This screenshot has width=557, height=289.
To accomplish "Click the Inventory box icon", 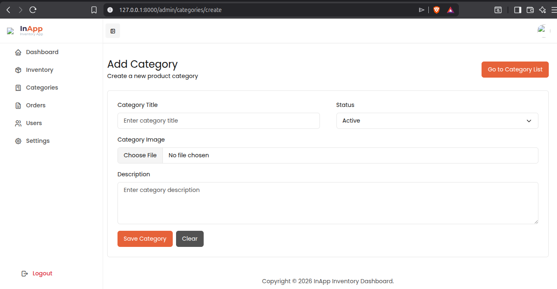I will pos(18,70).
